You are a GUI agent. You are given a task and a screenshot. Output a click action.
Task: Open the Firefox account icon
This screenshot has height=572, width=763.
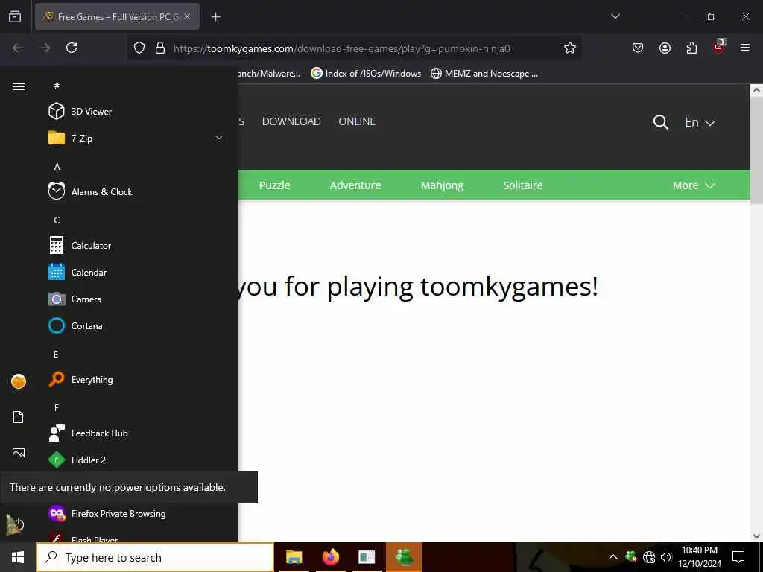[665, 48]
